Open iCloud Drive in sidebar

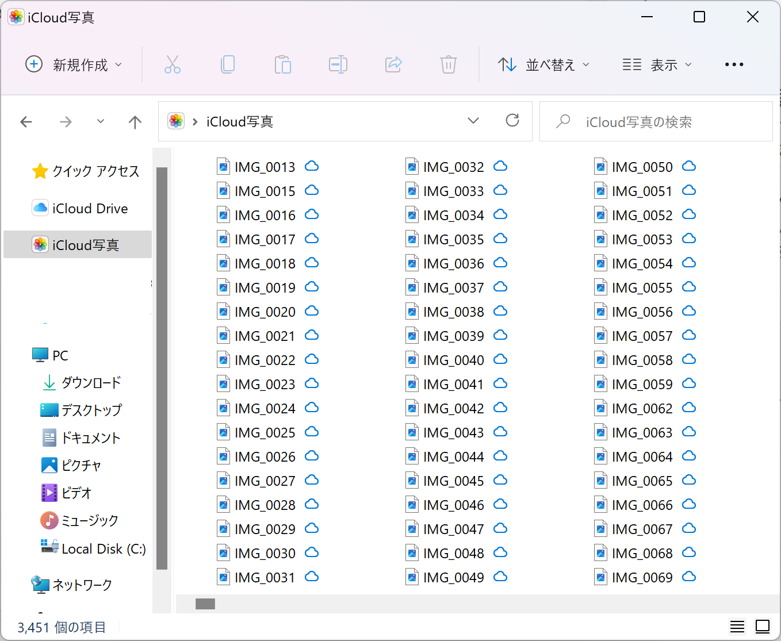tap(80, 208)
